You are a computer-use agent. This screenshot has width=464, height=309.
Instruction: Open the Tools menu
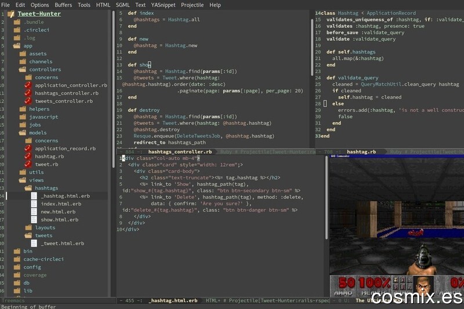click(84, 5)
